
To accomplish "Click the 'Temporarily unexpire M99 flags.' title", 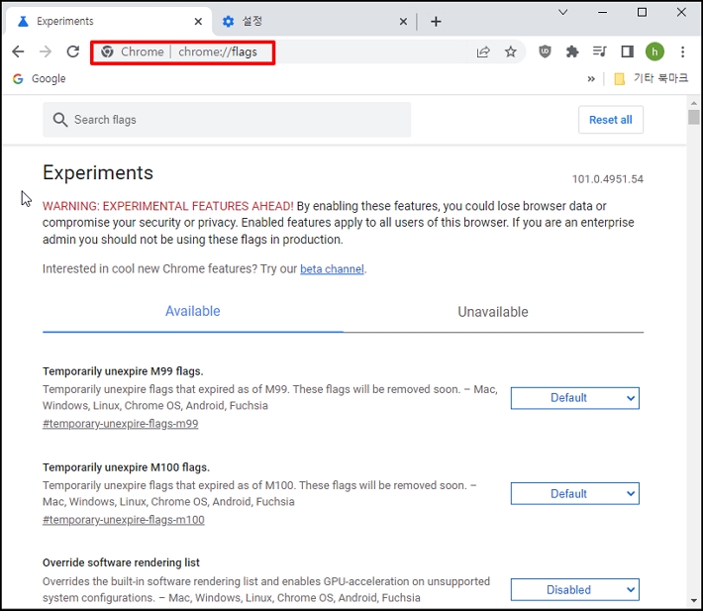I will [123, 371].
